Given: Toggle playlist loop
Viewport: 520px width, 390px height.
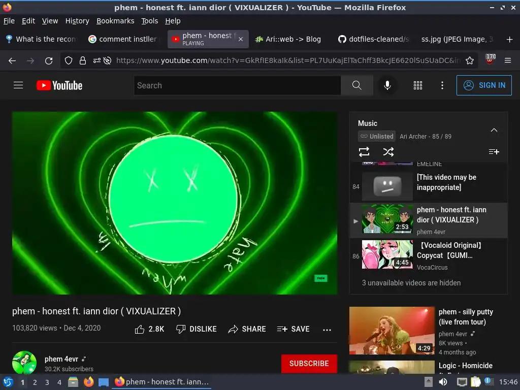Looking at the screenshot, I should point(364,152).
